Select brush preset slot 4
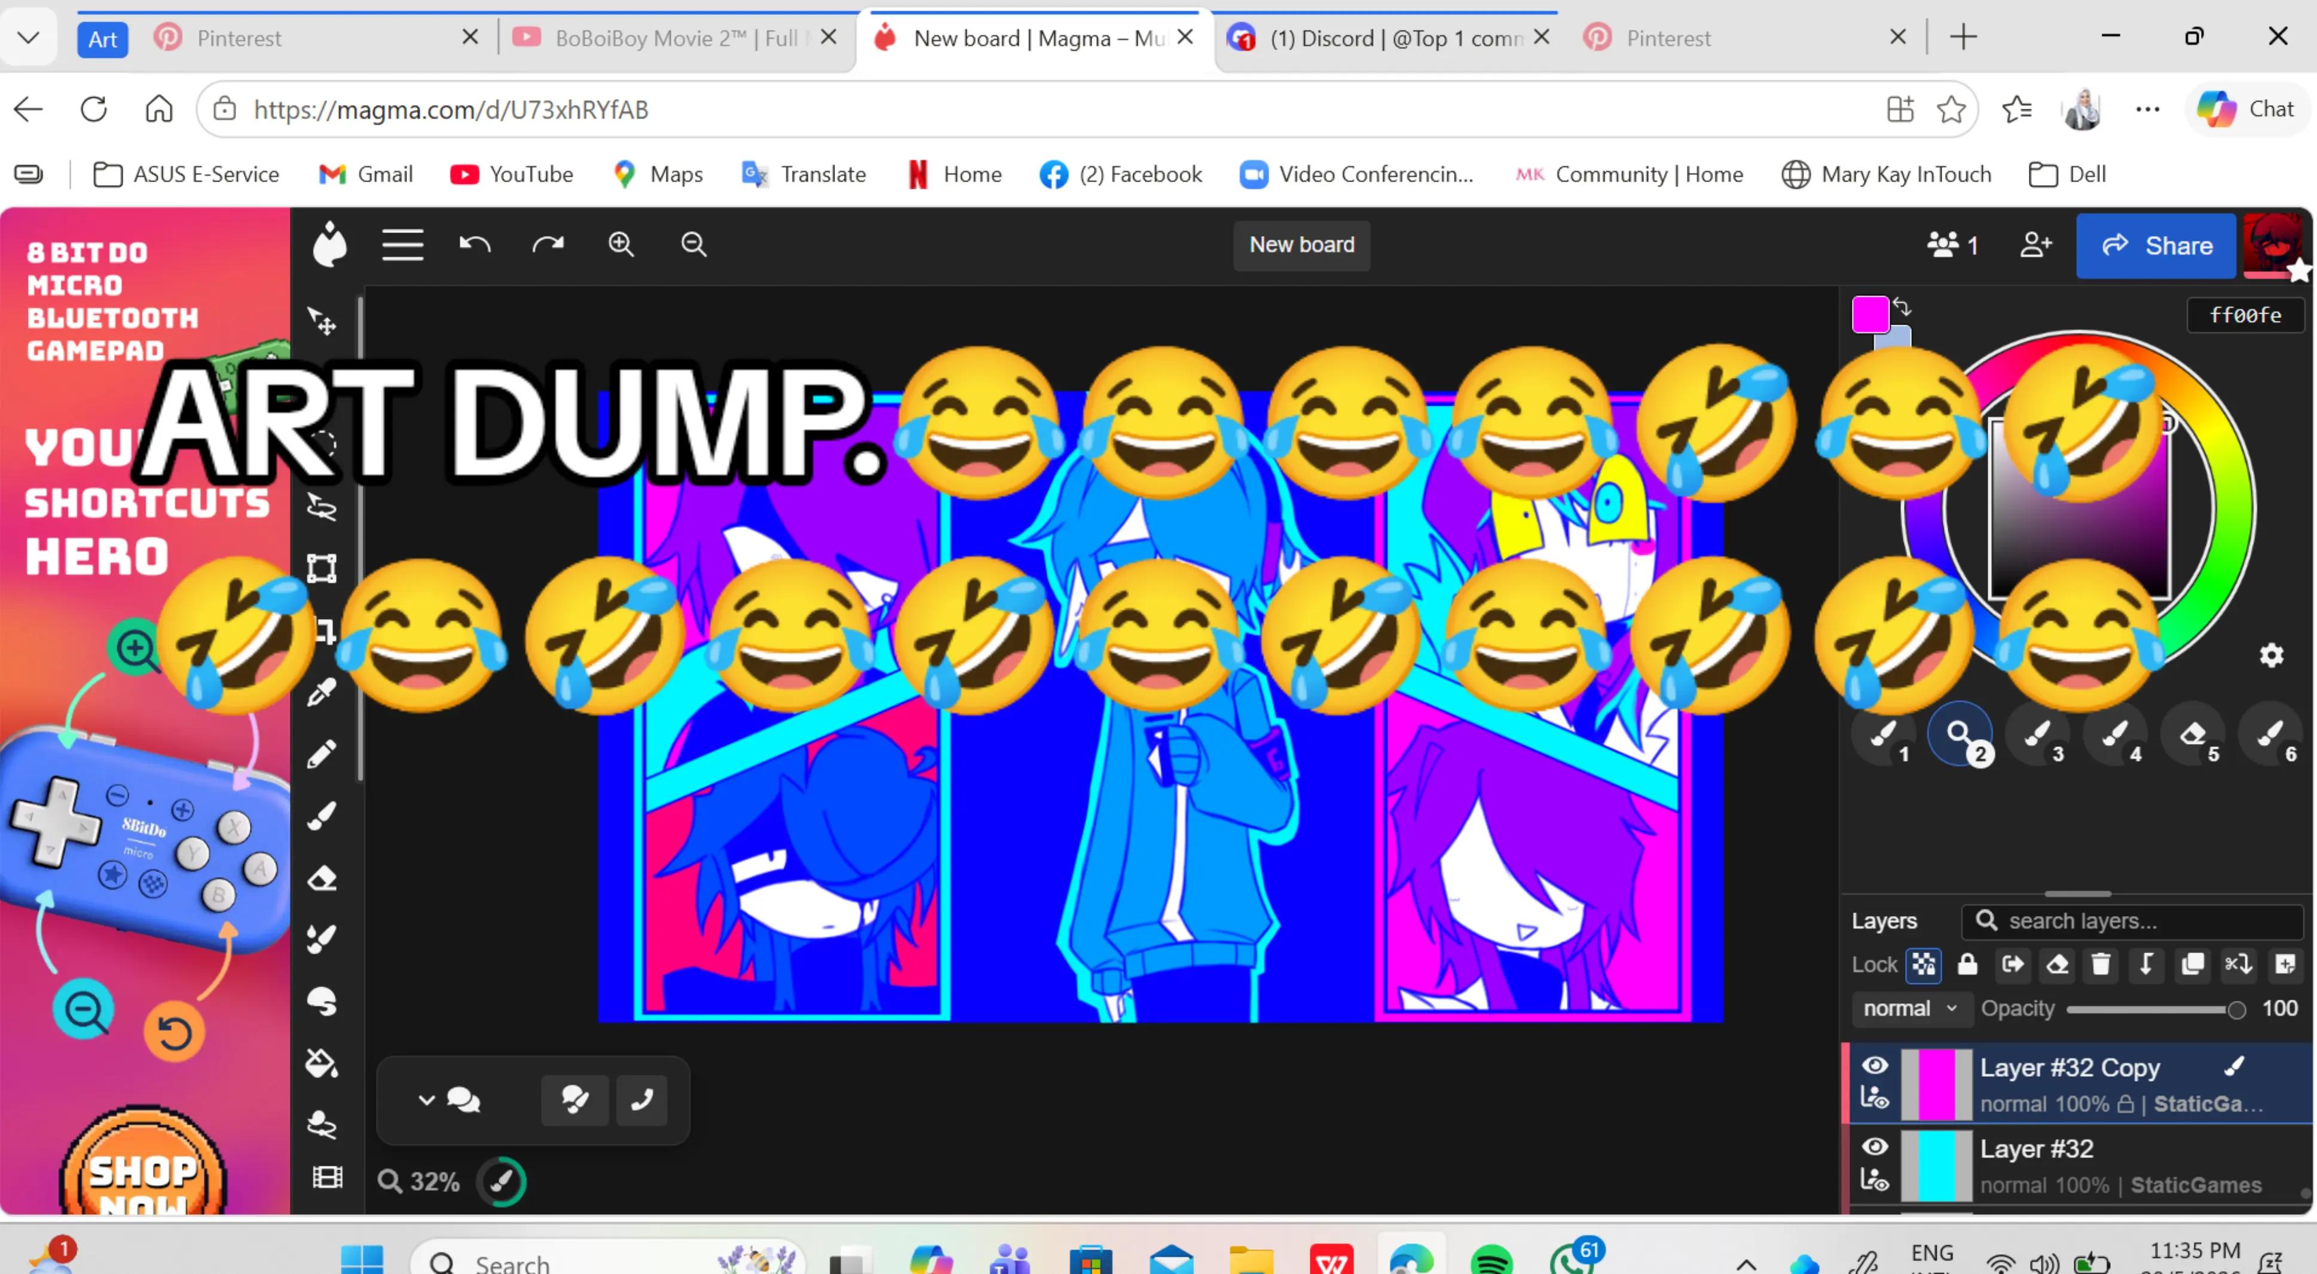Image resolution: width=2317 pixels, height=1274 pixels. pyautogui.click(x=2114, y=734)
